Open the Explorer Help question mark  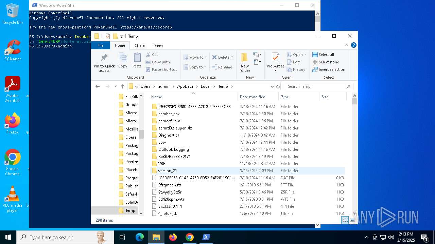(354, 45)
